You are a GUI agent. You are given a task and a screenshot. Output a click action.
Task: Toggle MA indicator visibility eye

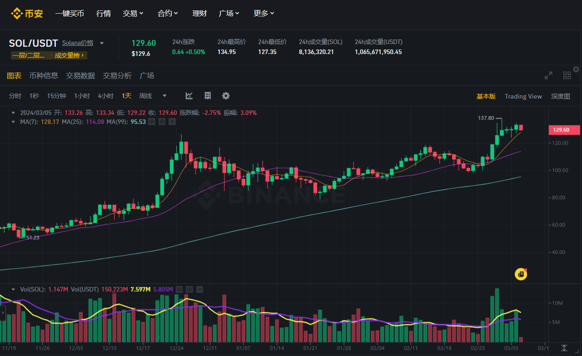point(152,122)
